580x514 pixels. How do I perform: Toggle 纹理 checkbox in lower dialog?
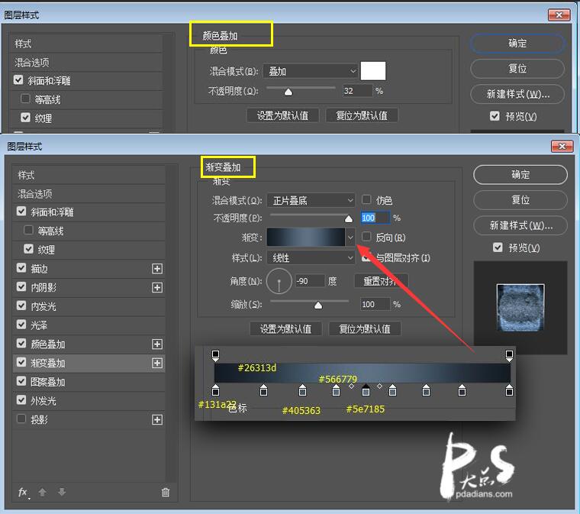click(28, 249)
